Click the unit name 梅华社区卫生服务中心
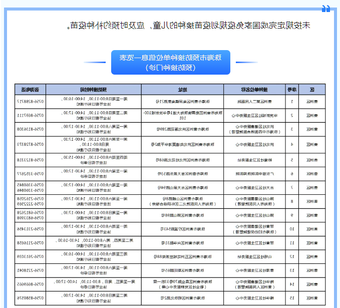340x308 pixels. [254, 298]
